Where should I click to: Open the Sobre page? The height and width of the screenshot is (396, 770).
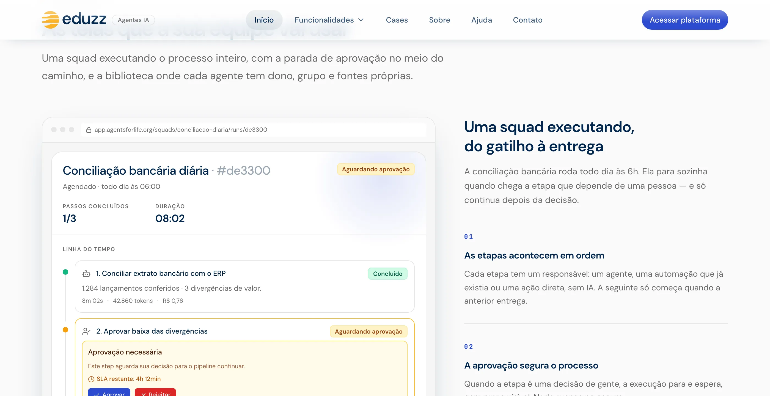tap(439, 20)
